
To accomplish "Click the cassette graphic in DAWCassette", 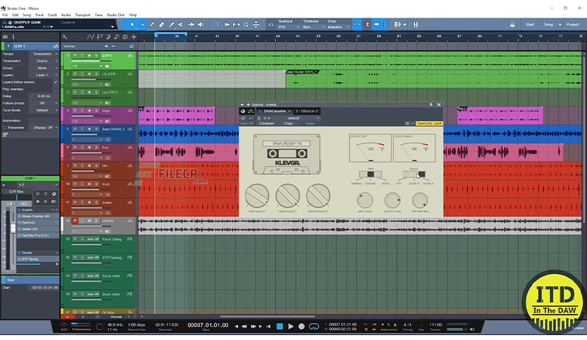I will click(286, 155).
